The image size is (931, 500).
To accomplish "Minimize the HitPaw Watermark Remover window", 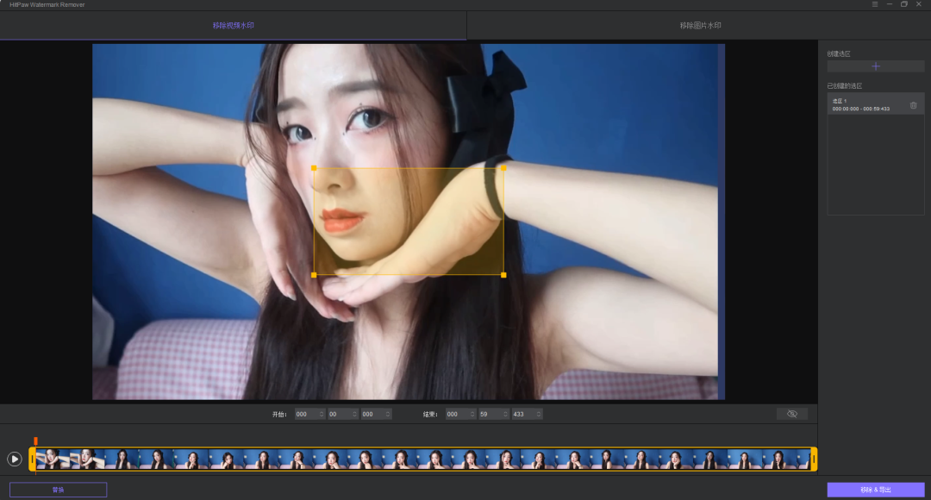I will (890, 4).
